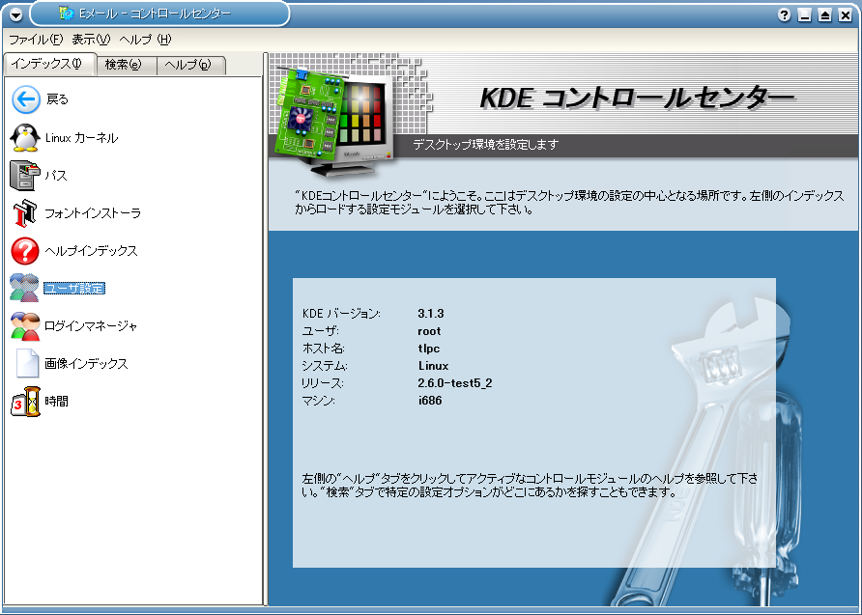Click the red question mark help icon
Screen dimensions: 862x615
(25, 251)
